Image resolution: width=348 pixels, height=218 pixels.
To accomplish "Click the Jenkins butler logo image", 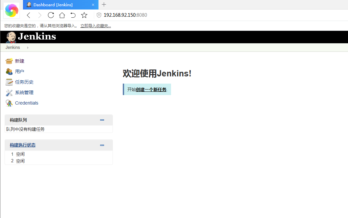I will click(11, 37).
